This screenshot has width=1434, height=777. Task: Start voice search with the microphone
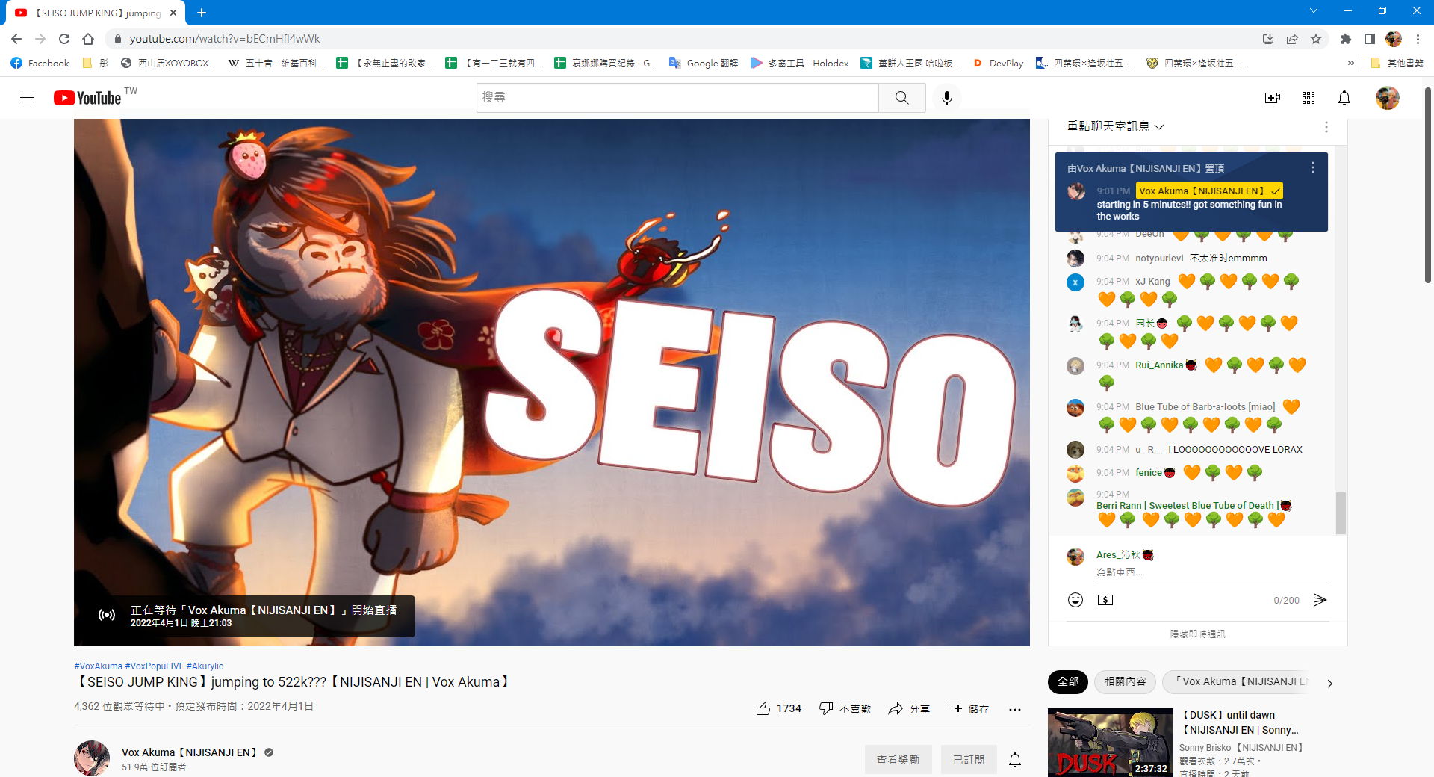947,98
